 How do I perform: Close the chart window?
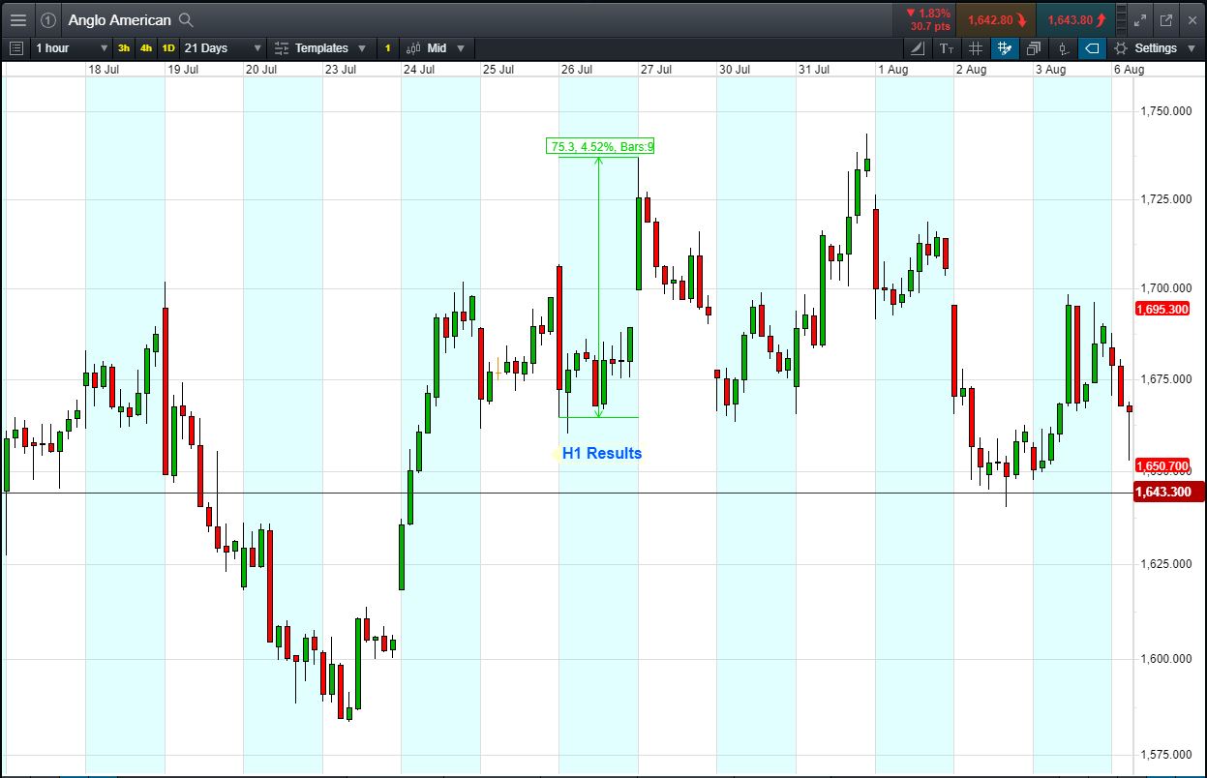(1191, 19)
